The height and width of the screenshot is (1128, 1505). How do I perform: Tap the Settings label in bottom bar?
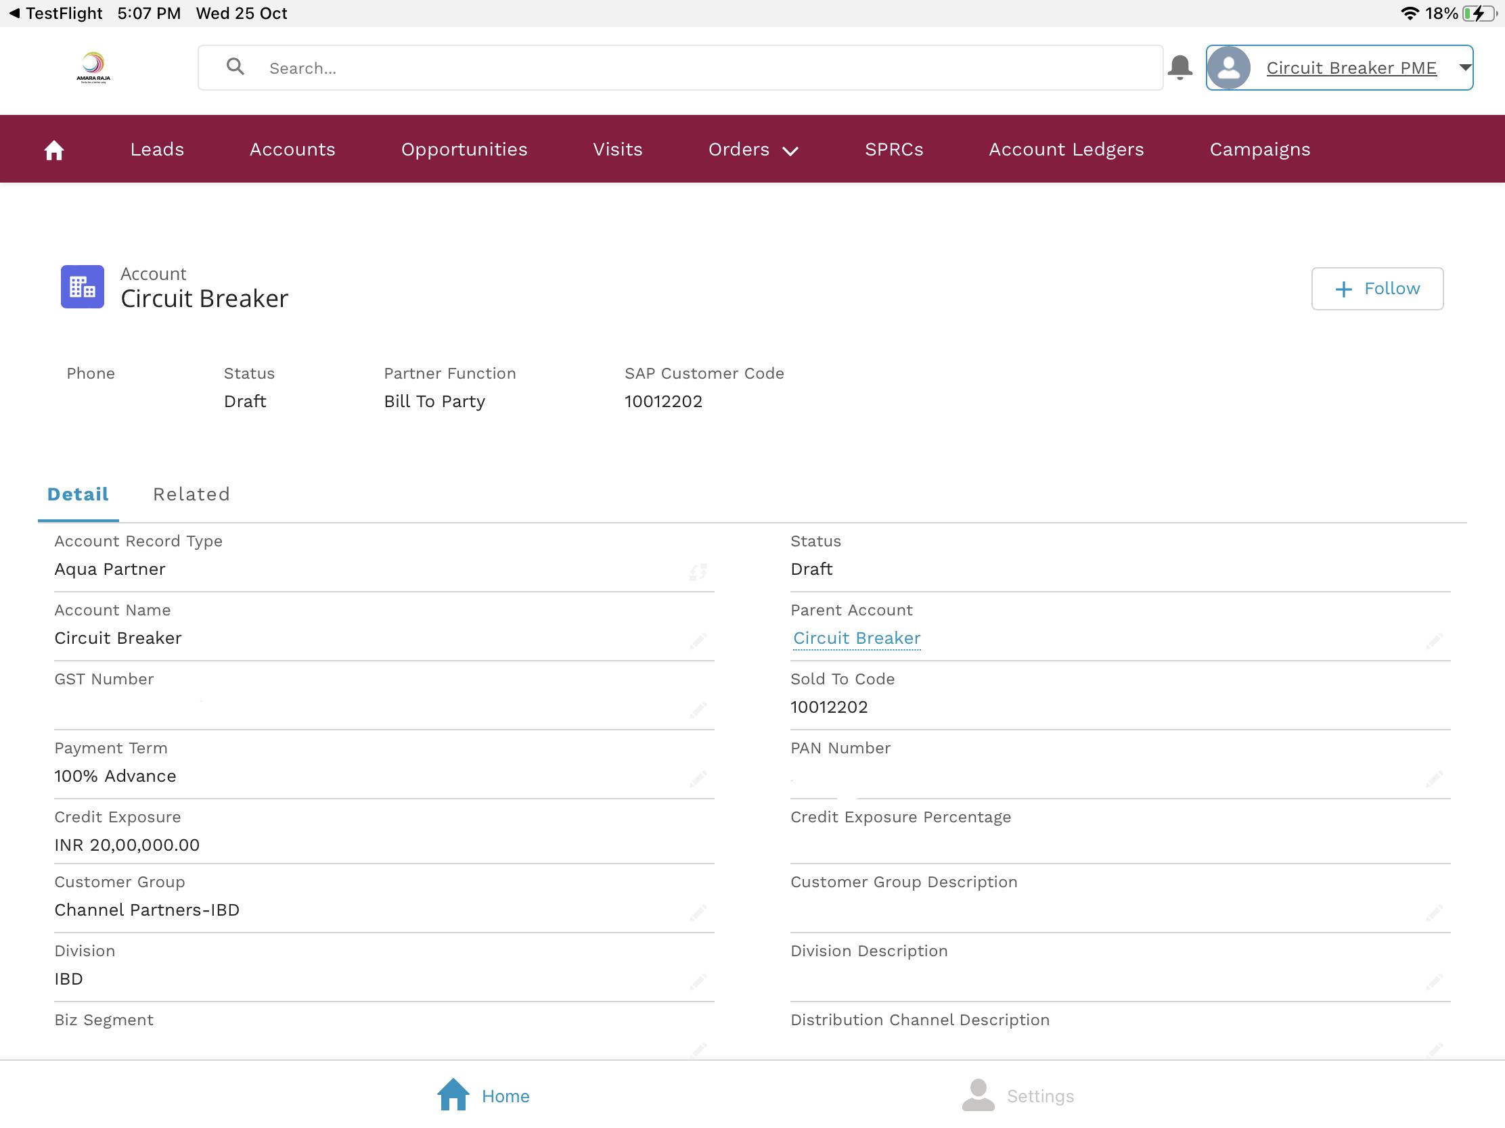point(1040,1096)
